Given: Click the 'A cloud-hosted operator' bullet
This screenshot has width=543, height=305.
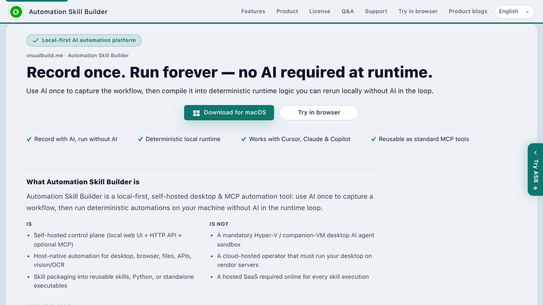Looking at the screenshot, I should [294, 260].
